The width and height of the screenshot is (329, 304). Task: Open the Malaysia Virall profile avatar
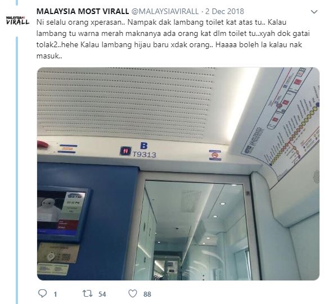tap(17, 20)
